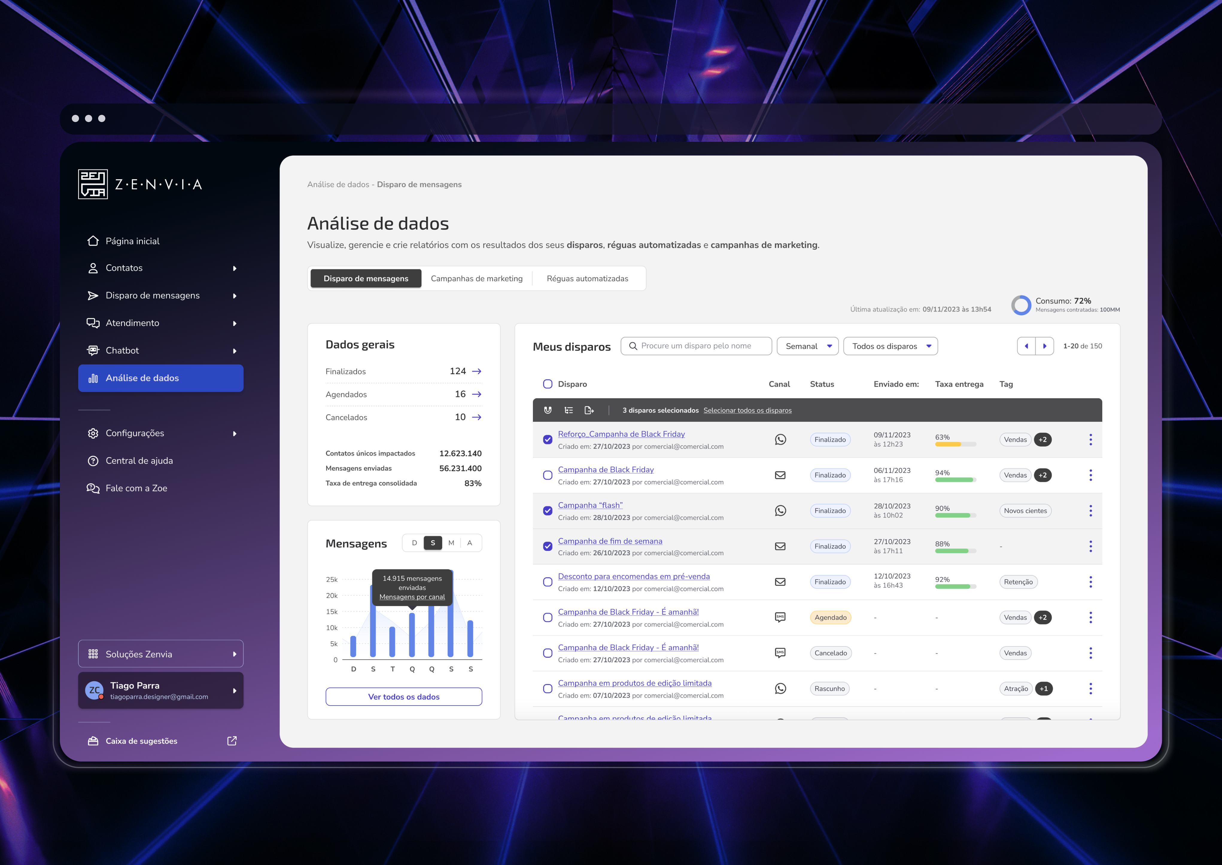Go to the next page of disparos
Viewport: 1222px width, 865px height.
coord(1045,346)
